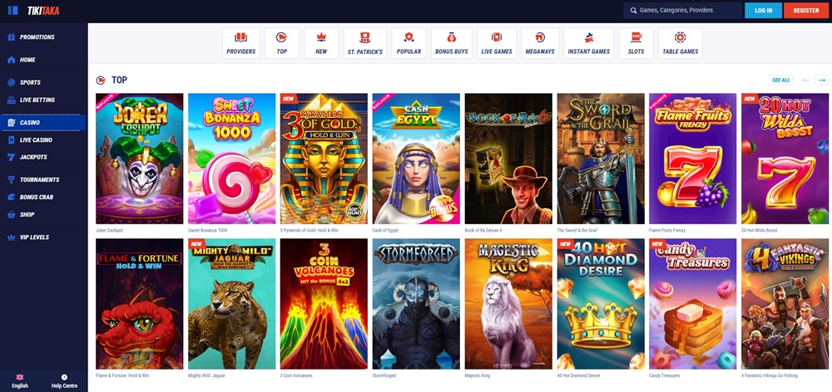Click the sidebar menu toggle icon beside the TikiTaka logo
This screenshot has width=832, height=392.
12,10
